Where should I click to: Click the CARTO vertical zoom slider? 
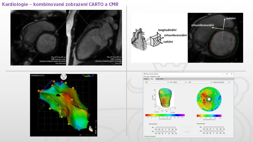coord(96,125)
